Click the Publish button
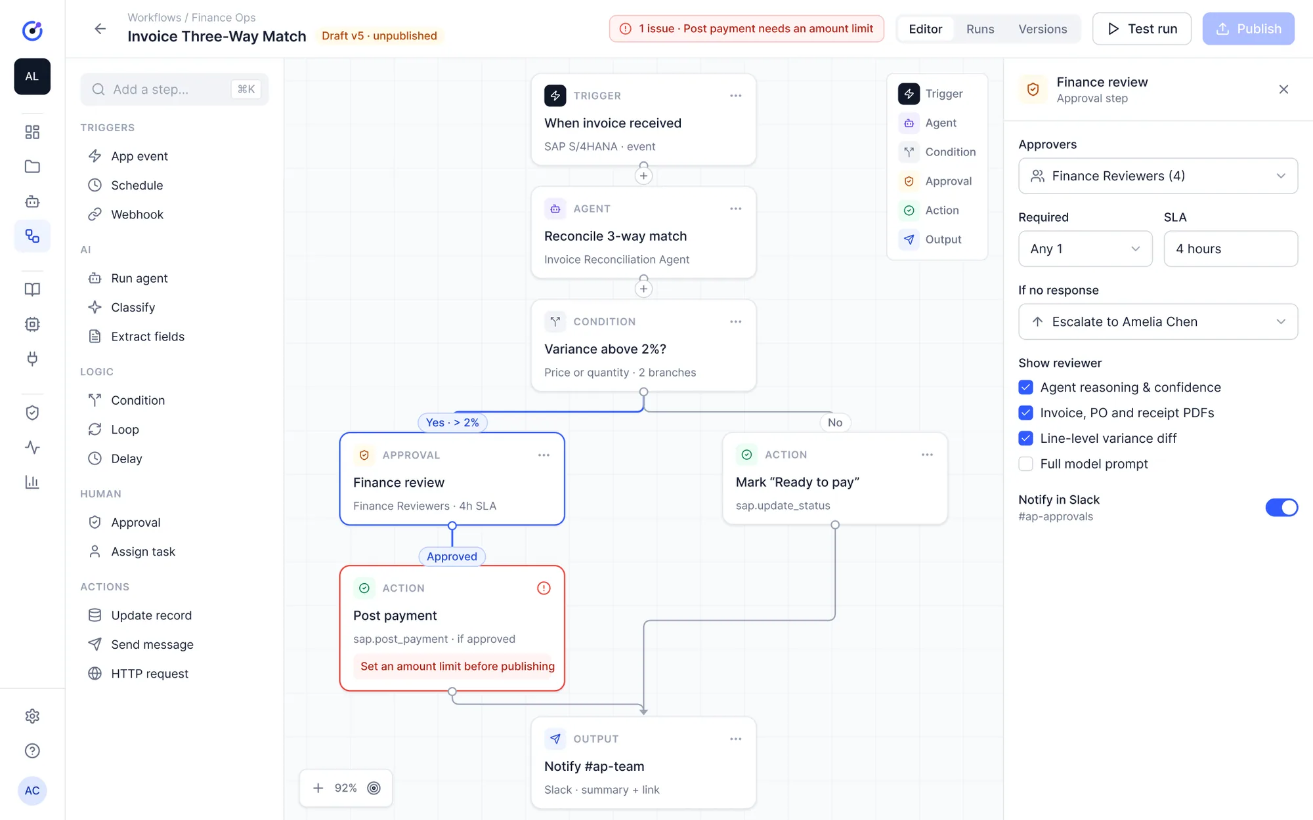Image resolution: width=1313 pixels, height=820 pixels. tap(1248, 29)
